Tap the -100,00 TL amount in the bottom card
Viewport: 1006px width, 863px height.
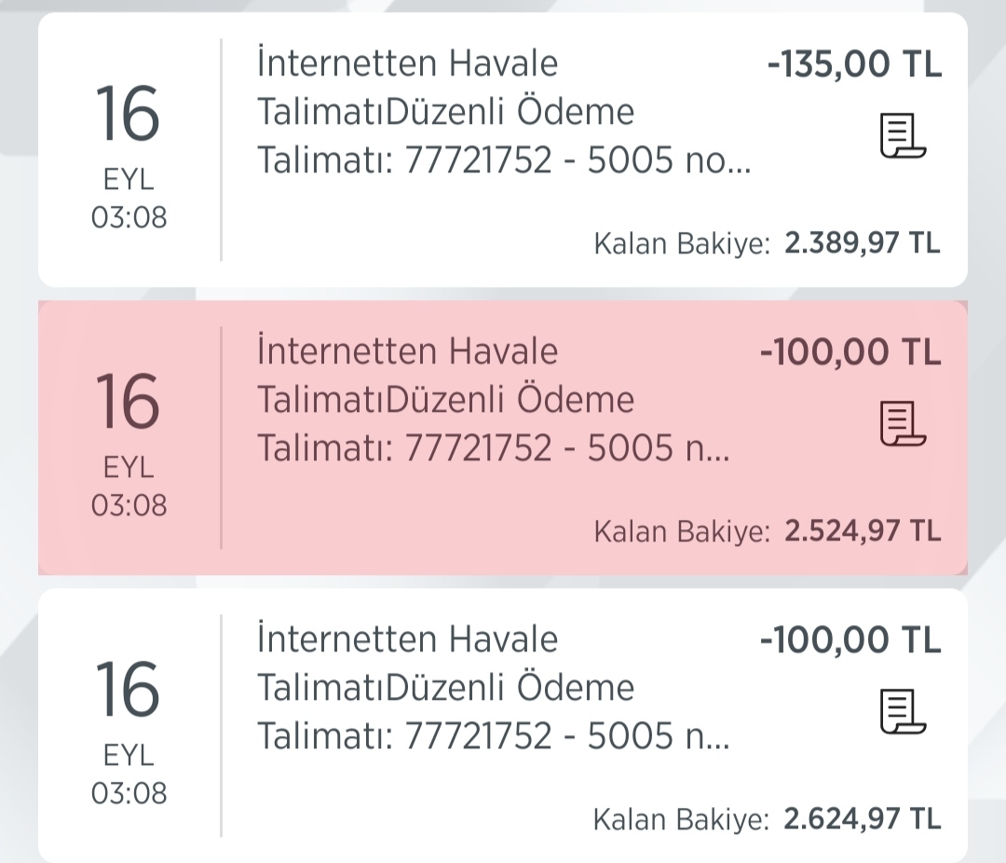850,640
